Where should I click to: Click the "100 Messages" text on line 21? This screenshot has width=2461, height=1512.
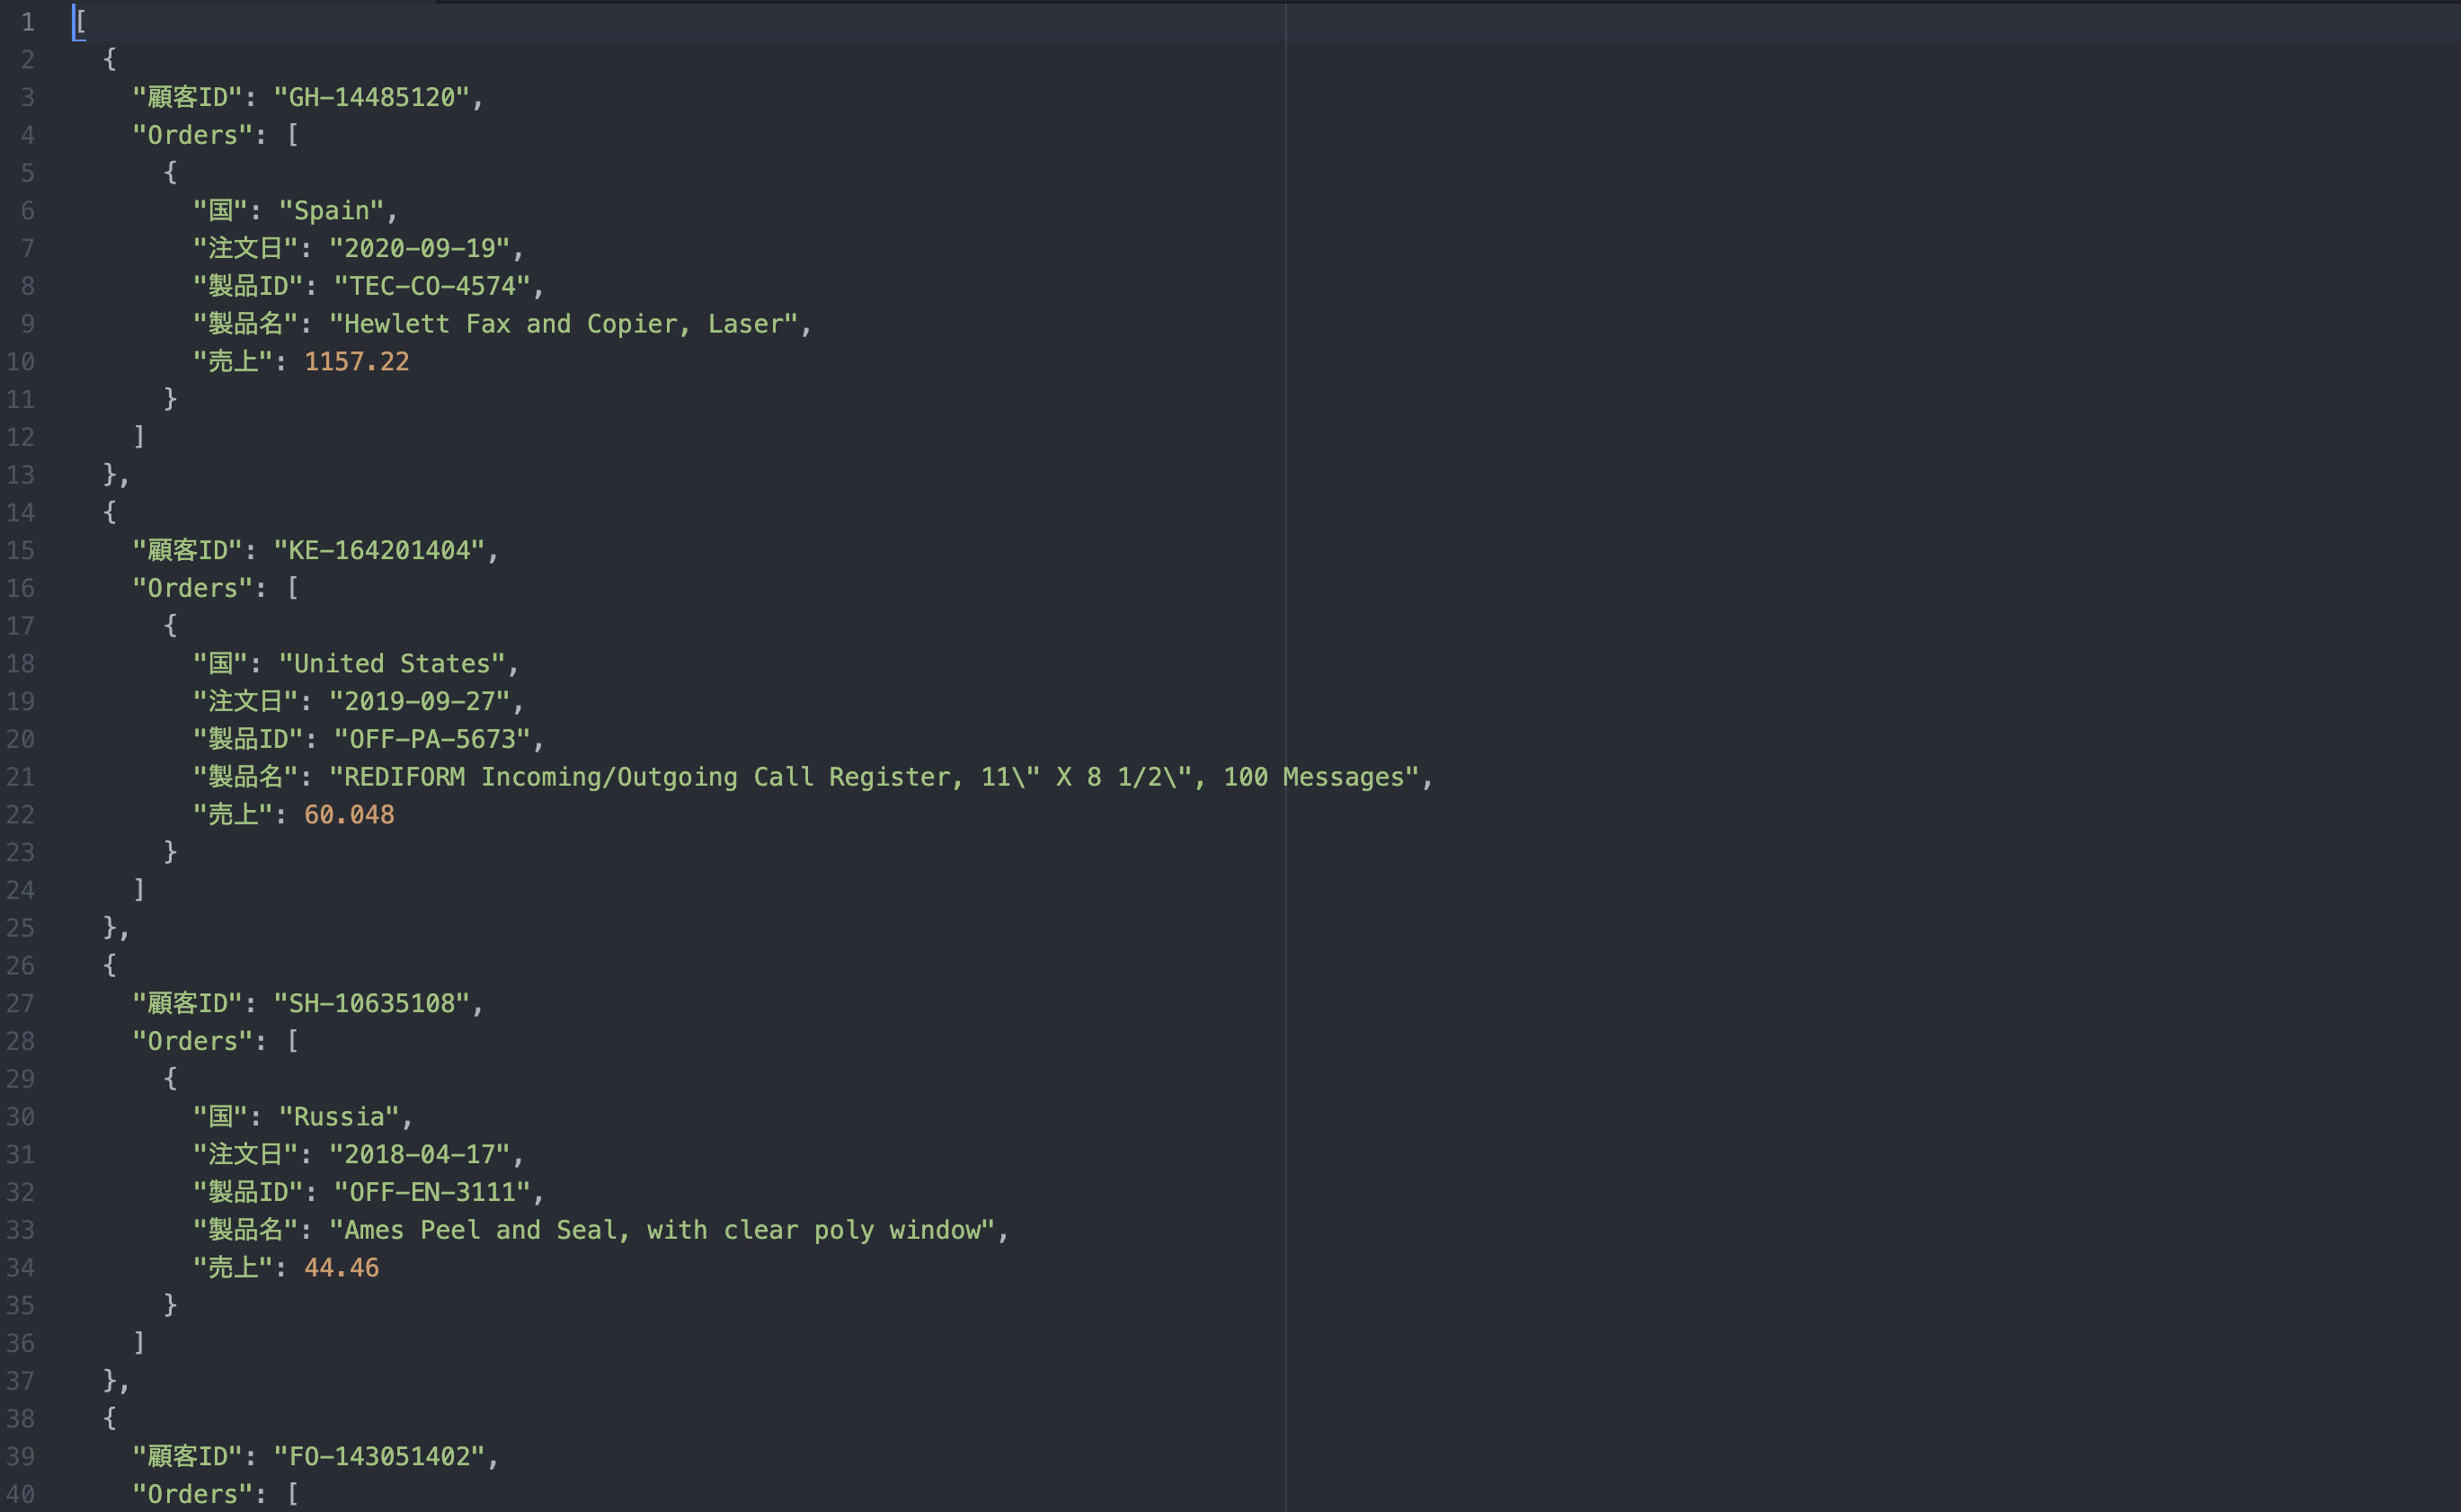[1313, 777]
